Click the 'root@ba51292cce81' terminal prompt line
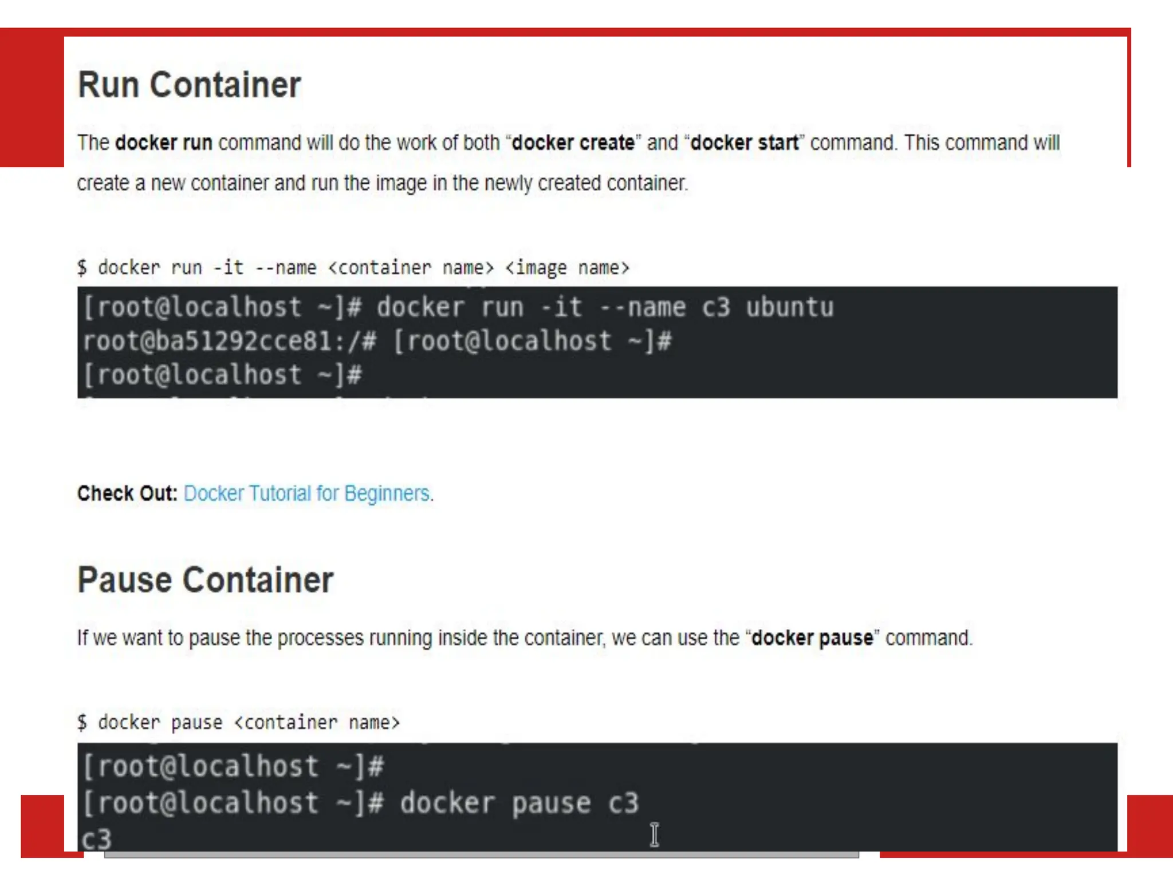The width and height of the screenshot is (1173, 879). pos(377,342)
